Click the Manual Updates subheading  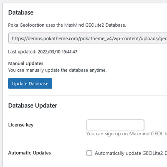coord(26,63)
